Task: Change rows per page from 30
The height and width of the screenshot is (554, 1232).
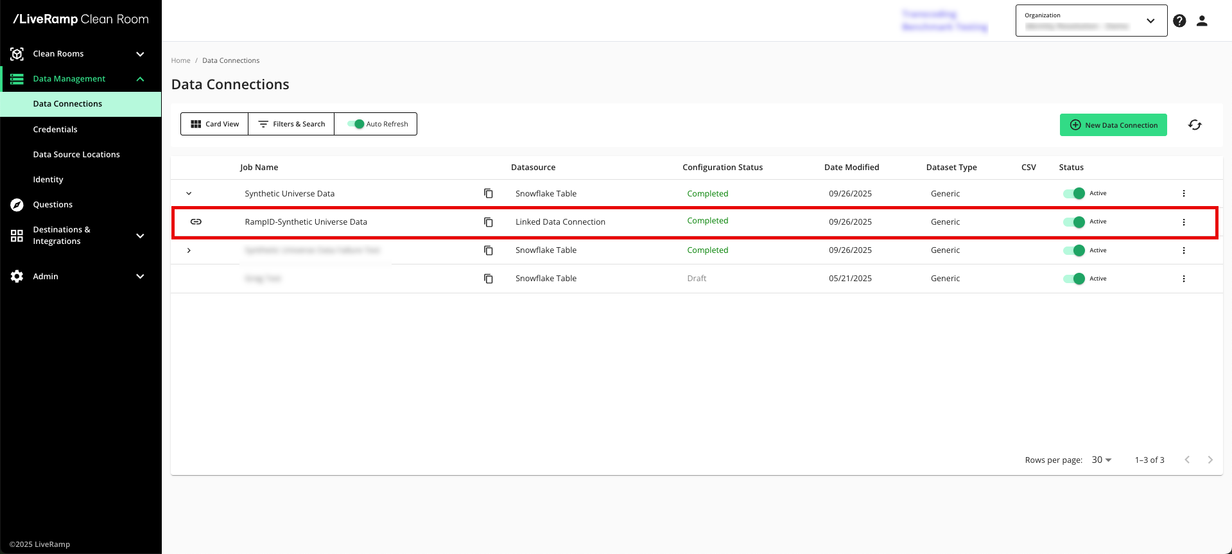Action: (x=1101, y=460)
